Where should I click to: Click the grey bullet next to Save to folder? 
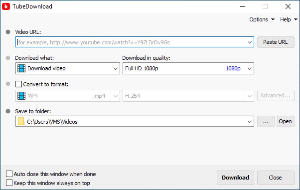[x=8, y=111]
